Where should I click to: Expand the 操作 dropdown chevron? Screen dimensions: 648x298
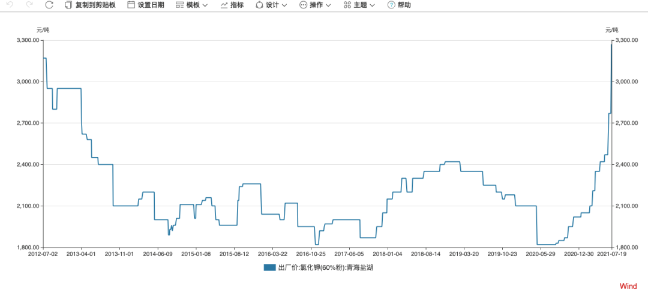pos(329,5)
